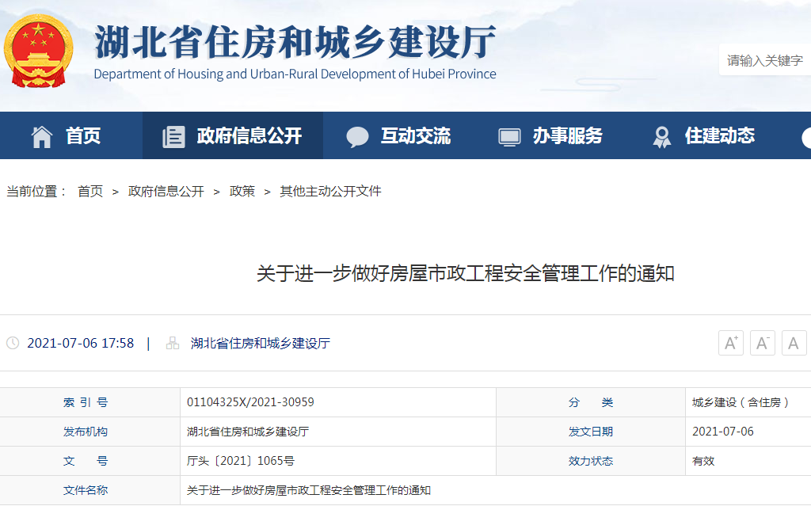Click the English department name subtitle

[295, 74]
